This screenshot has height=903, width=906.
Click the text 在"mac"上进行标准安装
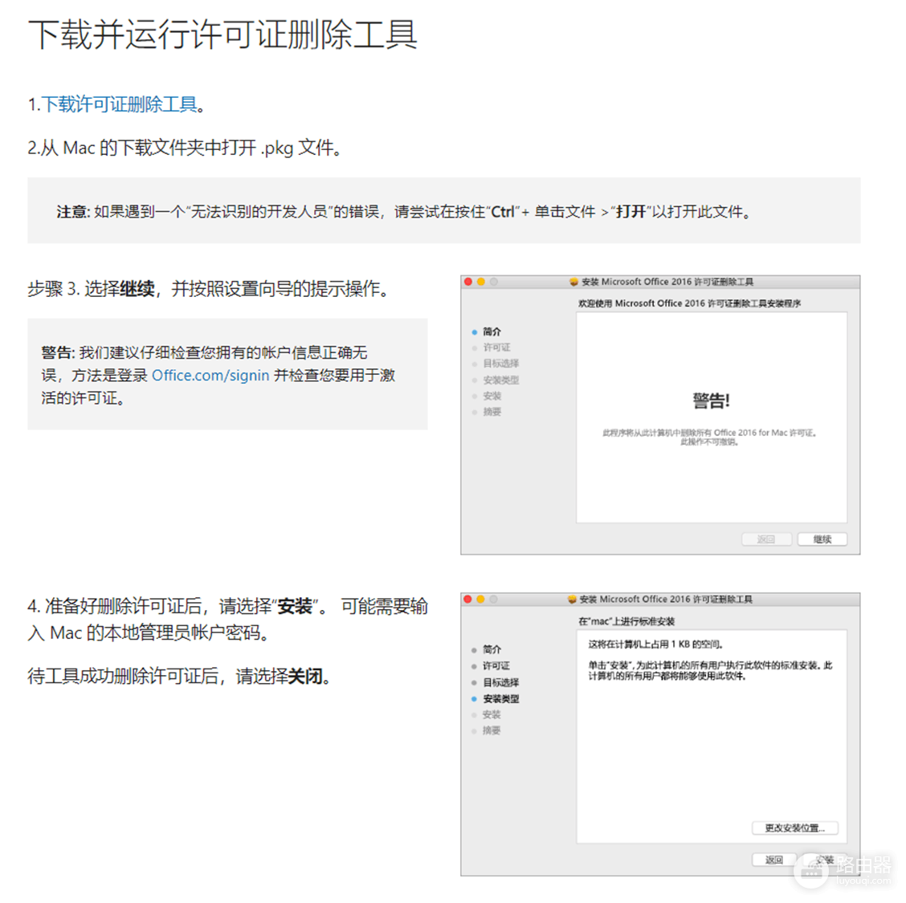(626, 621)
